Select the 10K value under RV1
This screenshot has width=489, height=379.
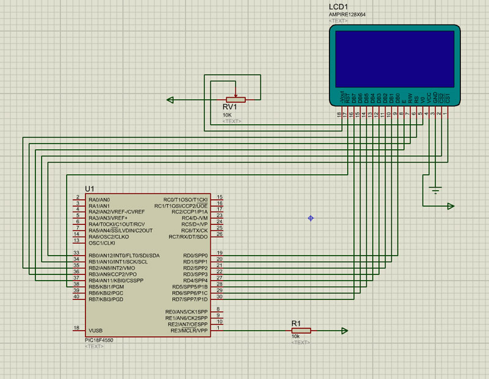point(227,115)
